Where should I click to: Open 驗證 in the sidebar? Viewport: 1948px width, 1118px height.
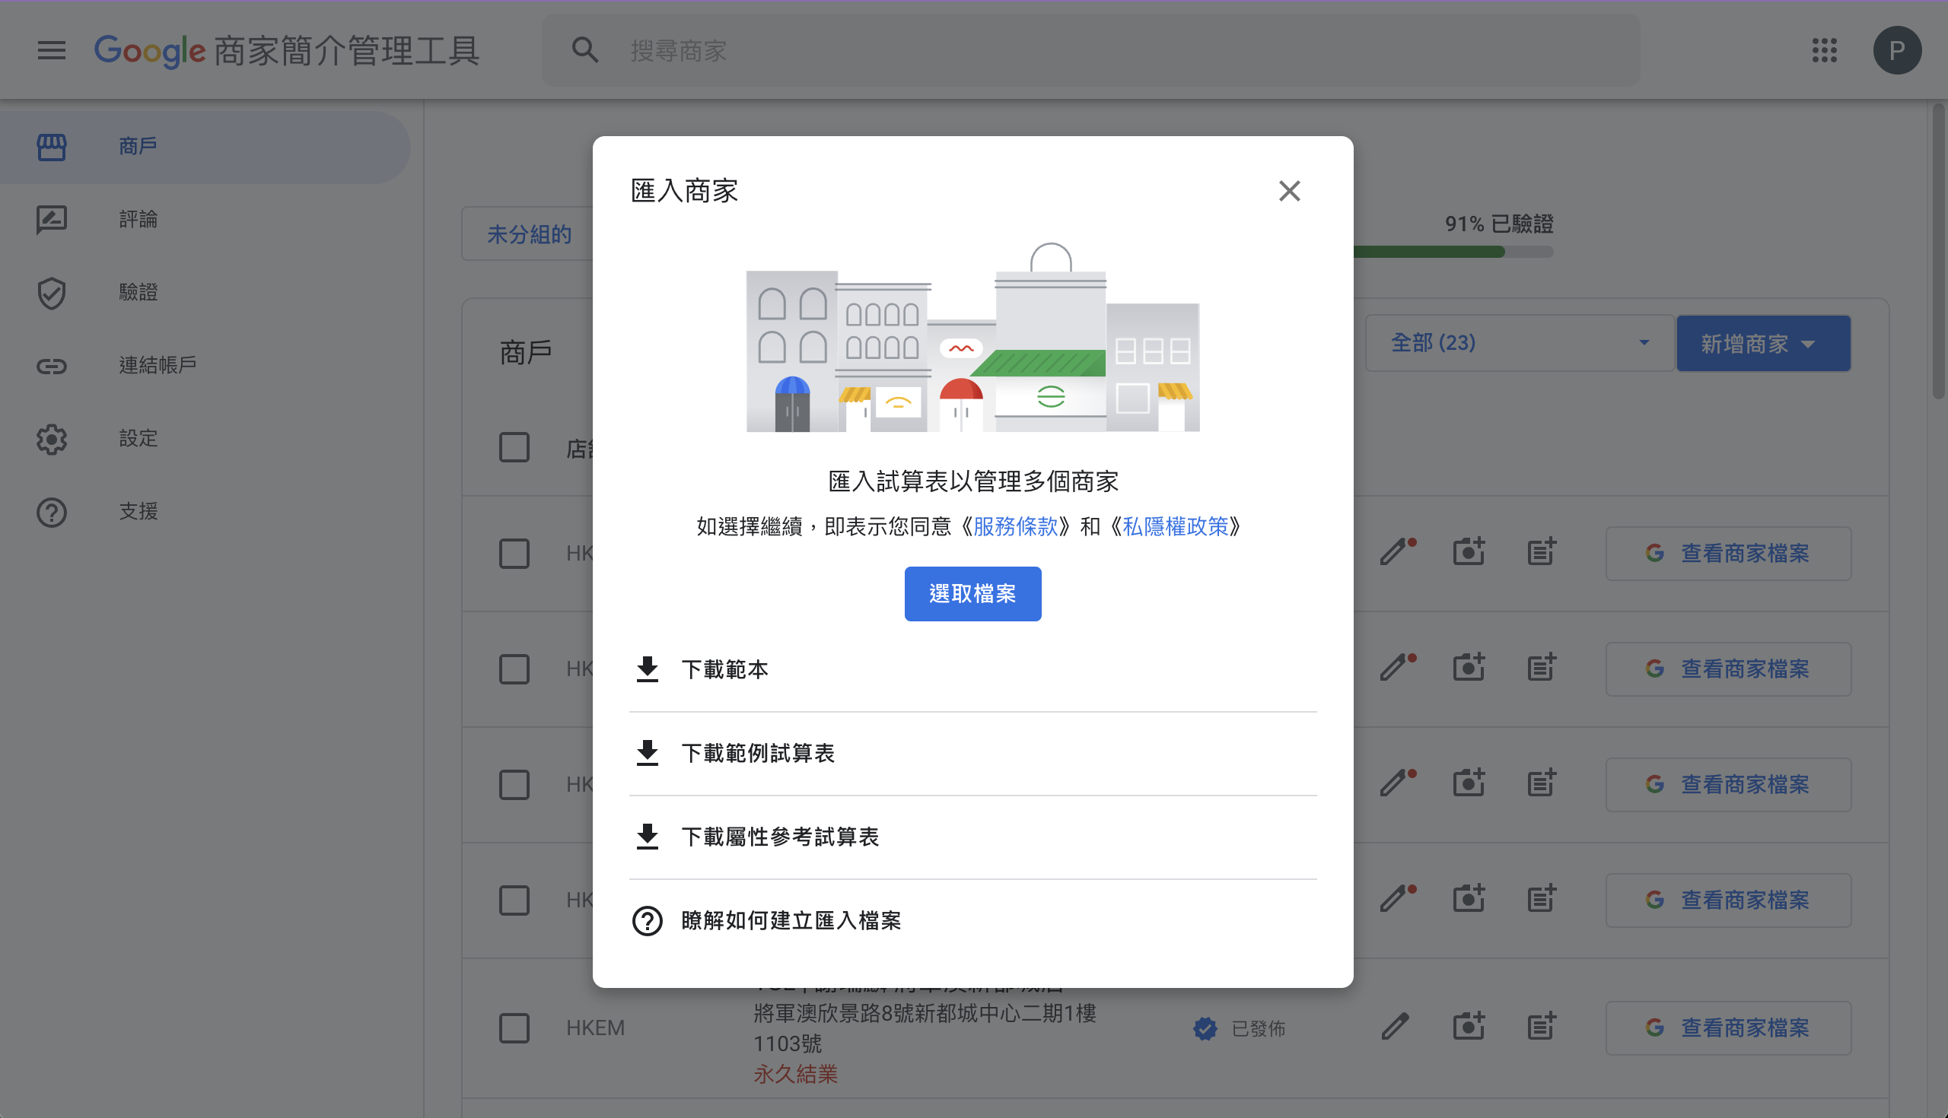(205, 293)
